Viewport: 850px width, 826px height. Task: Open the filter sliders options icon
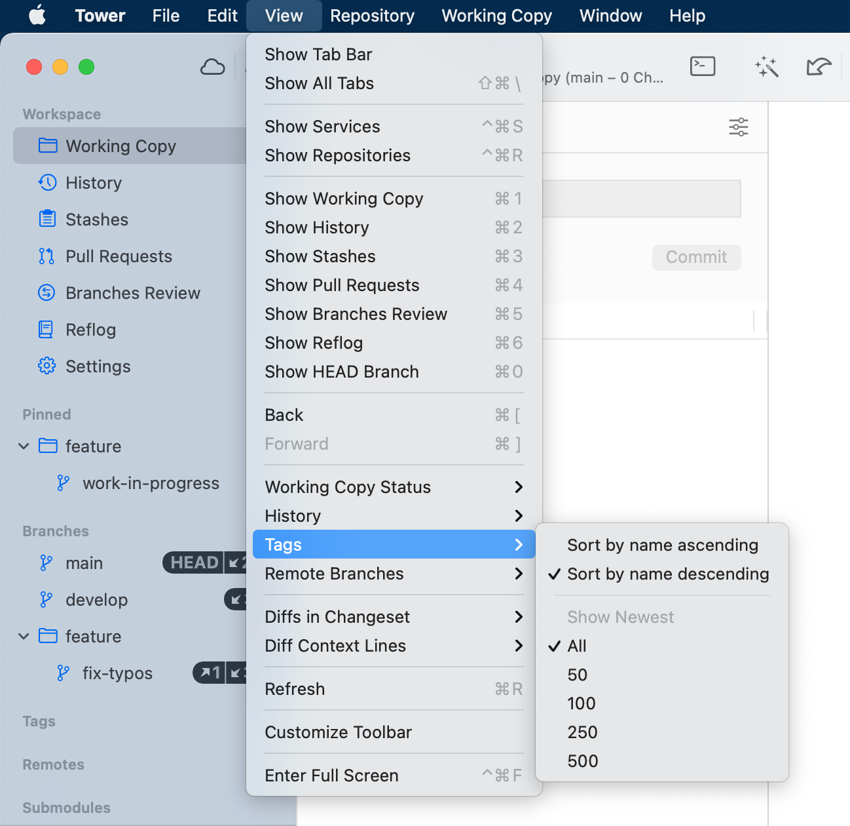pos(738,127)
